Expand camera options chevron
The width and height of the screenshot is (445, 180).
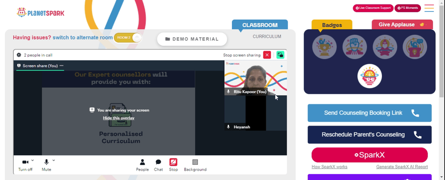tap(32, 160)
